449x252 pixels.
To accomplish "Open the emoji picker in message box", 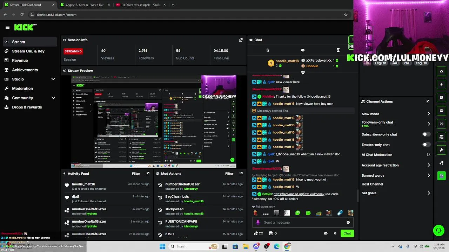I will click(x=348, y=222).
